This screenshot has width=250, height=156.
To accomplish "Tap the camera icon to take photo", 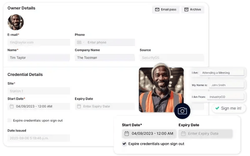I will click(182, 111).
